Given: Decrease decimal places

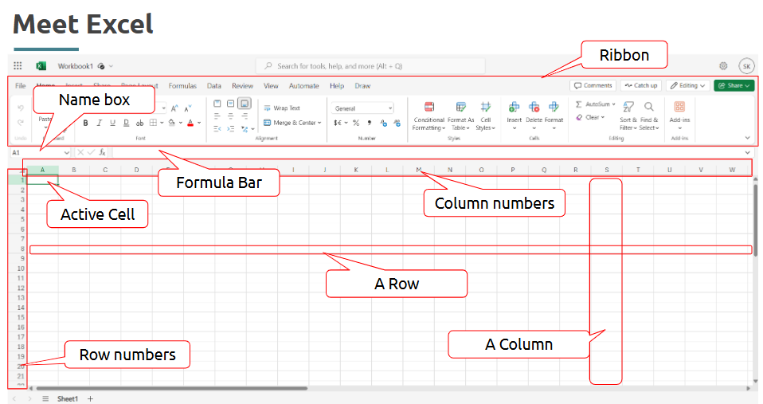Looking at the screenshot, I should (x=397, y=123).
